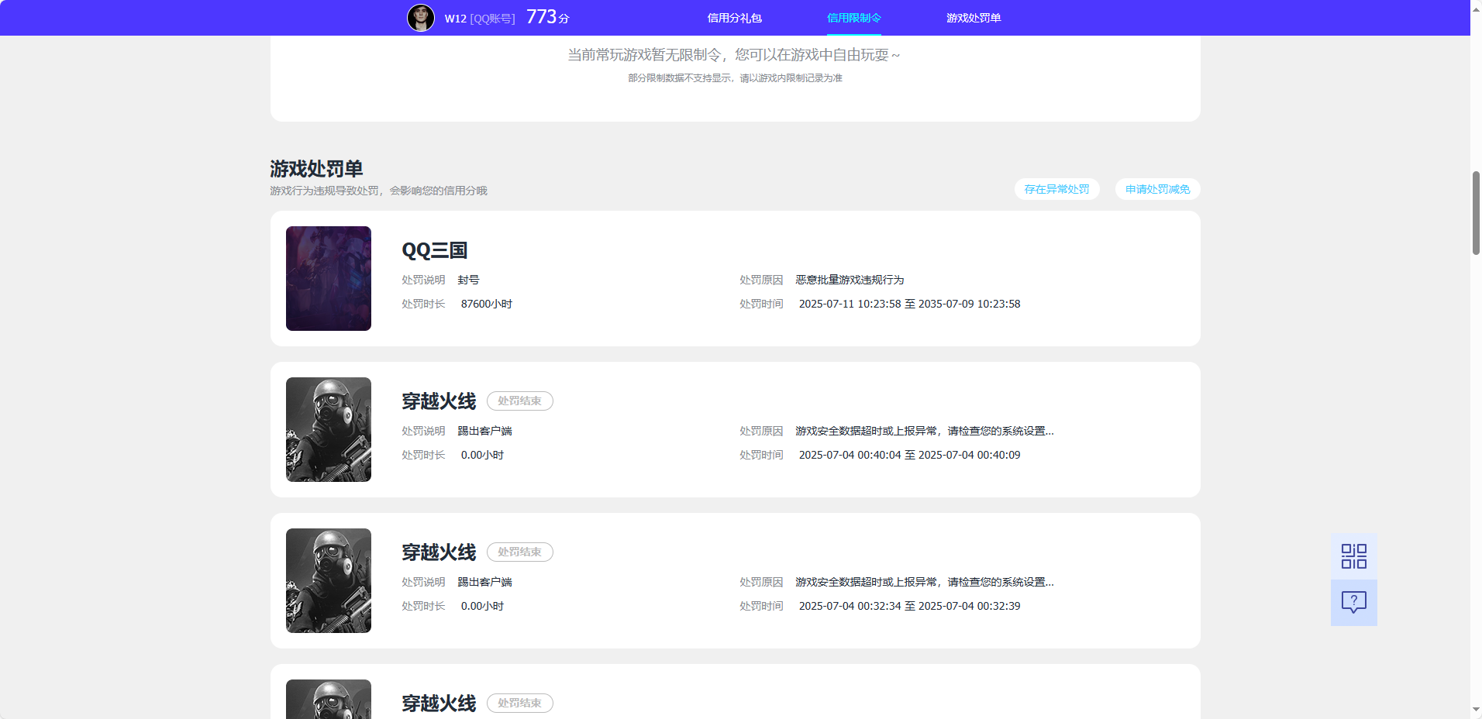Image resolution: width=1482 pixels, height=719 pixels.
Task: Click the 87600小时 duration value
Action: (x=487, y=304)
